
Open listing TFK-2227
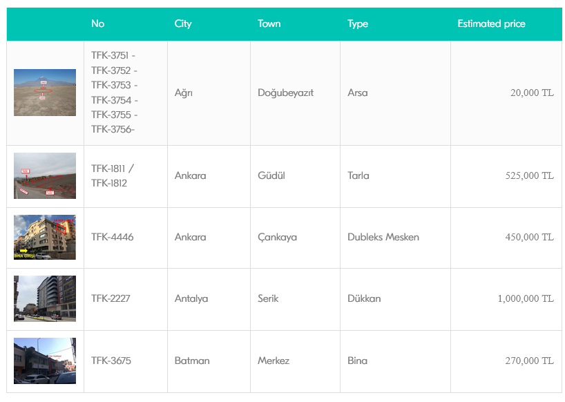tap(111, 298)
